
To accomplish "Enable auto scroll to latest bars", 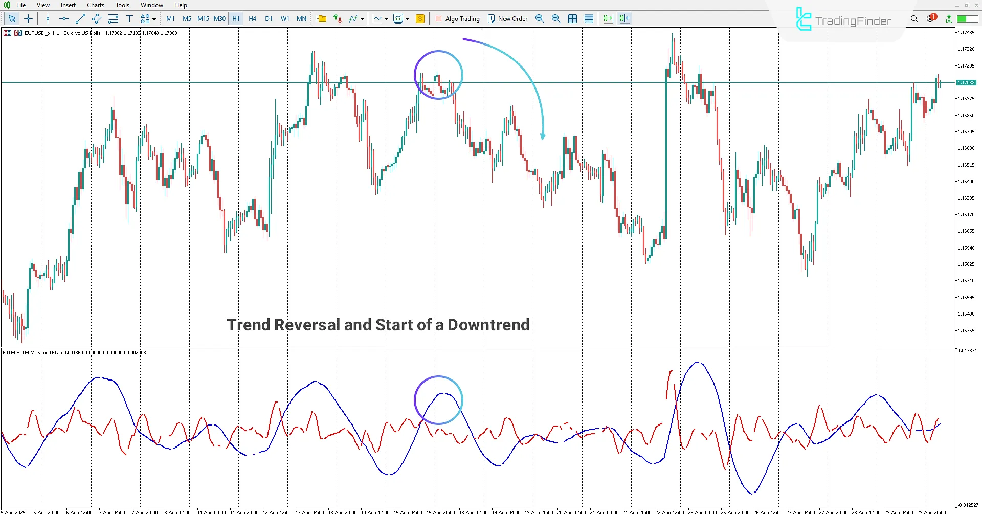I will (x=607, y=18).
